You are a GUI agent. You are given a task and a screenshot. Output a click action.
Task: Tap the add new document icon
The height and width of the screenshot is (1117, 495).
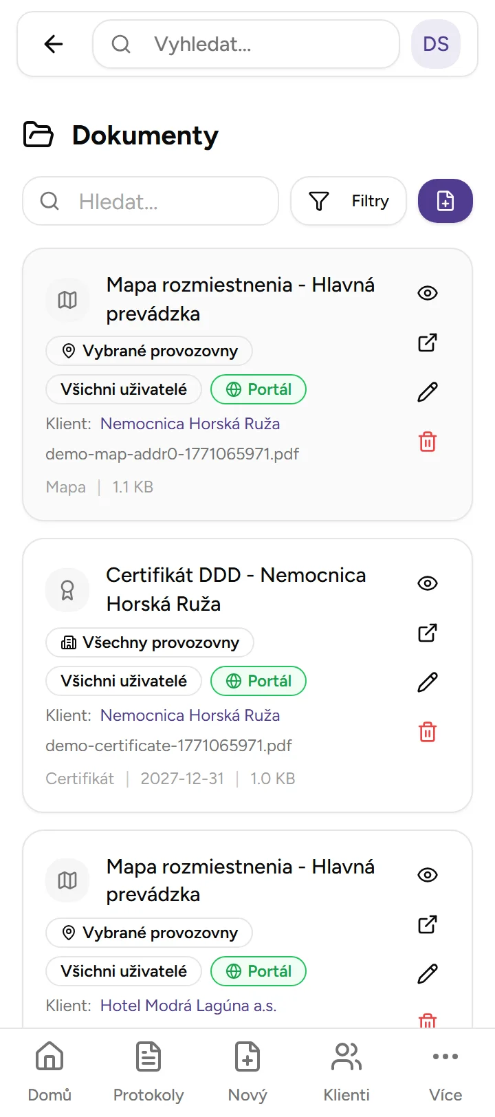click(445, 201)
